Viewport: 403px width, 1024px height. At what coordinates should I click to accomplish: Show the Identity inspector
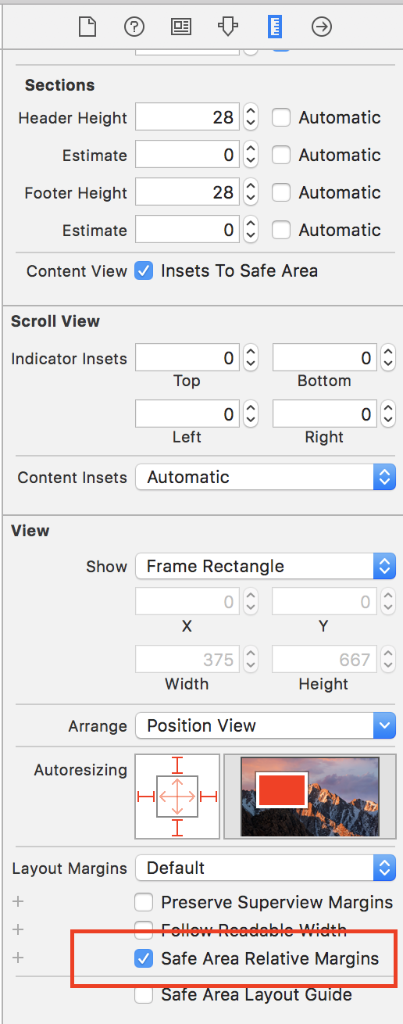[x=181, y=27]
